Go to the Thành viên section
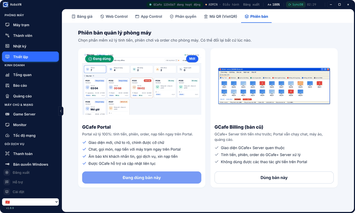The height and width of the screenshot is (213, 355). [x=30, y=35]
